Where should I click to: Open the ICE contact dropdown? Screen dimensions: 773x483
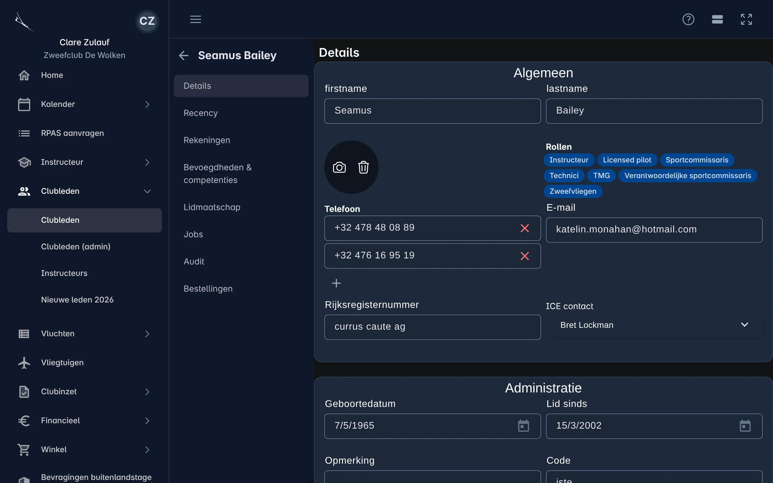(654, 325)
